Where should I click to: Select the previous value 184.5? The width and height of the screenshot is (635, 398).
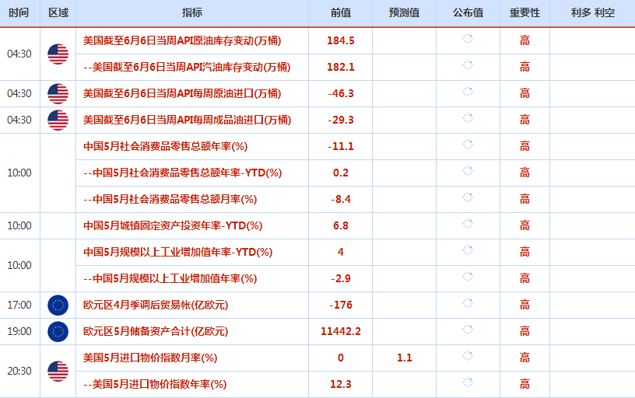click(x=341, y=41)
